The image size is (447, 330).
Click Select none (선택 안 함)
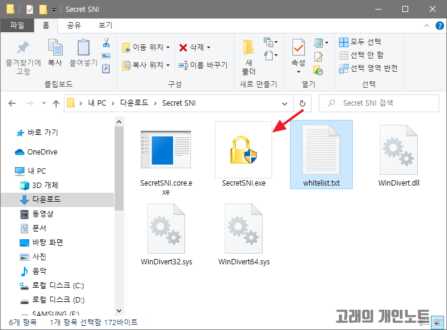[361, 55]
